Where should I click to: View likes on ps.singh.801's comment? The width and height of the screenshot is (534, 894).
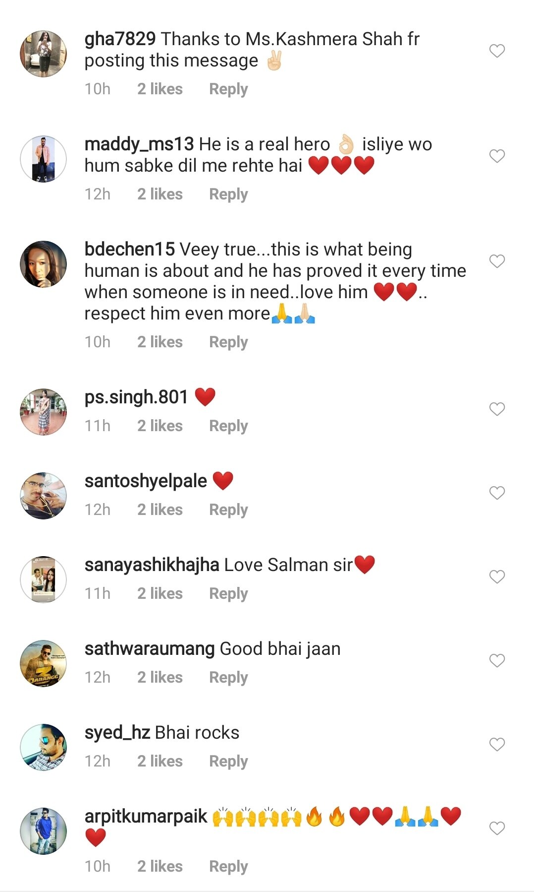[x=160, y=426]
